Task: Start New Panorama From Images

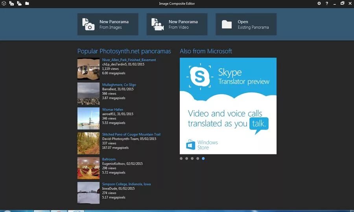Action: 108,24
